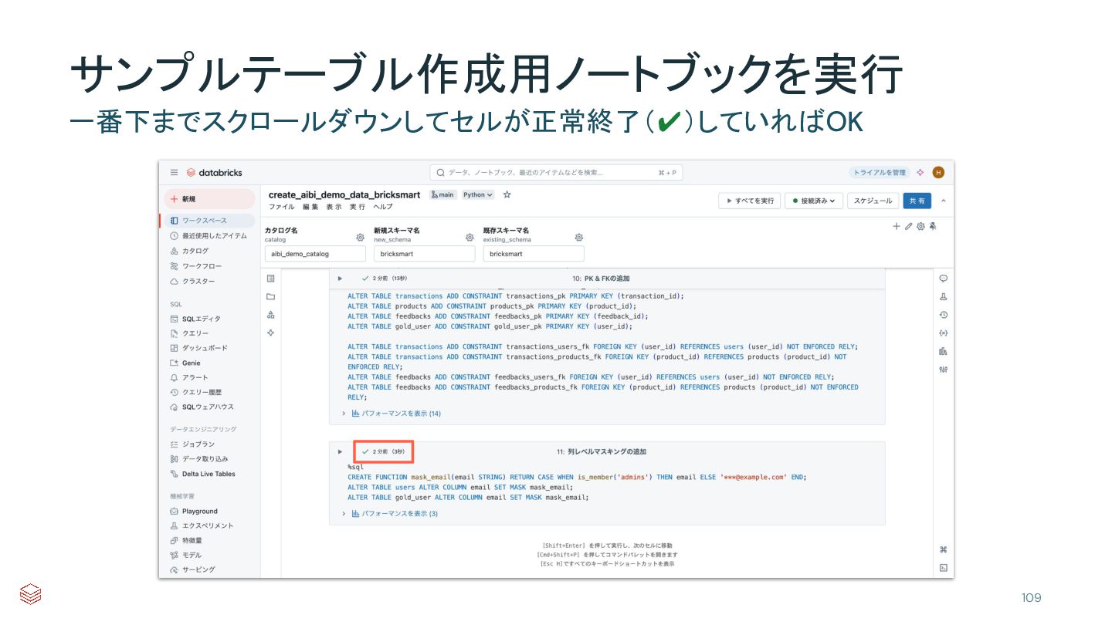
Task: Open settings gear for カタログ名 widget
Action: pyautogui.click(x=360, y=238)
